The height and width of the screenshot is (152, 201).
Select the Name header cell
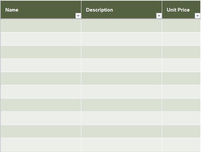[x=41, y=10]
